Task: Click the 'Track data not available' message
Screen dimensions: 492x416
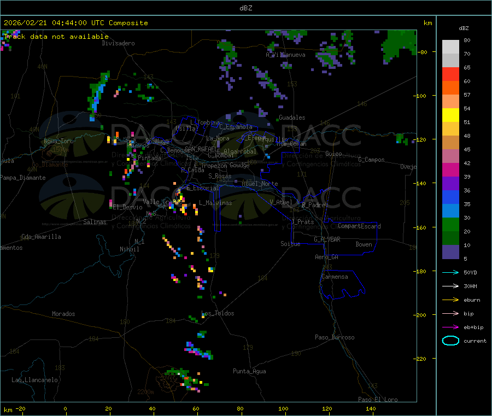Action: click(x=56, y=37)
